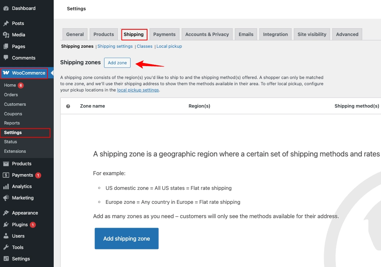Open Reports in WooCommerce submenu

[12, 123]
